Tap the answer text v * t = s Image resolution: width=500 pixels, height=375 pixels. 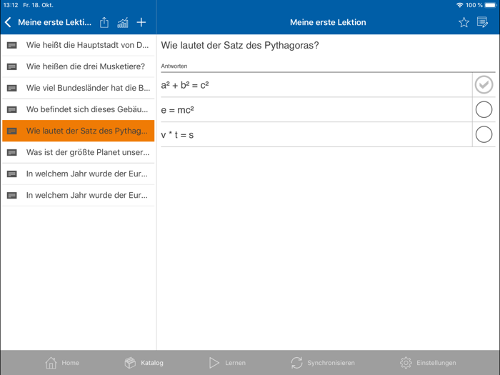[x=177, y=135]
